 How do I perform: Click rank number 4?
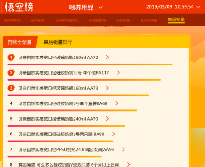pyautogui.click(x=11, y=103)
